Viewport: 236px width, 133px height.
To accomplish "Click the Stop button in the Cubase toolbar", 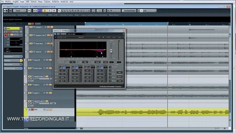I will 45,11.
